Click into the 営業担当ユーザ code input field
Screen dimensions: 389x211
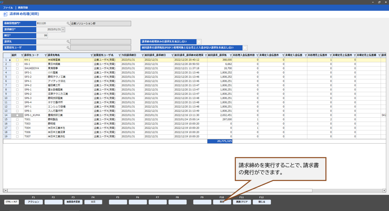(x=51, y=48)
